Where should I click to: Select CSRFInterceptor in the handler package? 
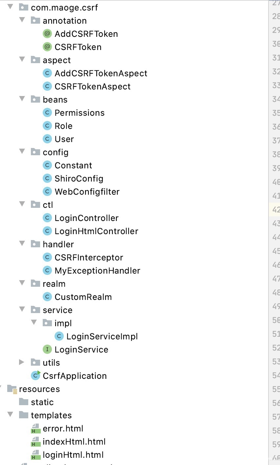coord(89,257)
